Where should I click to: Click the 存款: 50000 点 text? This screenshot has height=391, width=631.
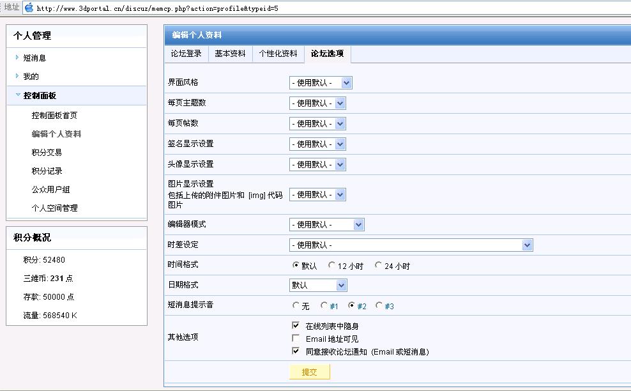tap(49, 297)
